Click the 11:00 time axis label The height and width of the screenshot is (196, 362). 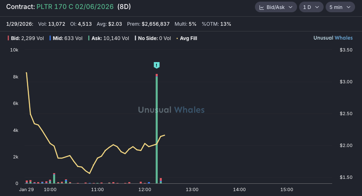coord(97,189)
